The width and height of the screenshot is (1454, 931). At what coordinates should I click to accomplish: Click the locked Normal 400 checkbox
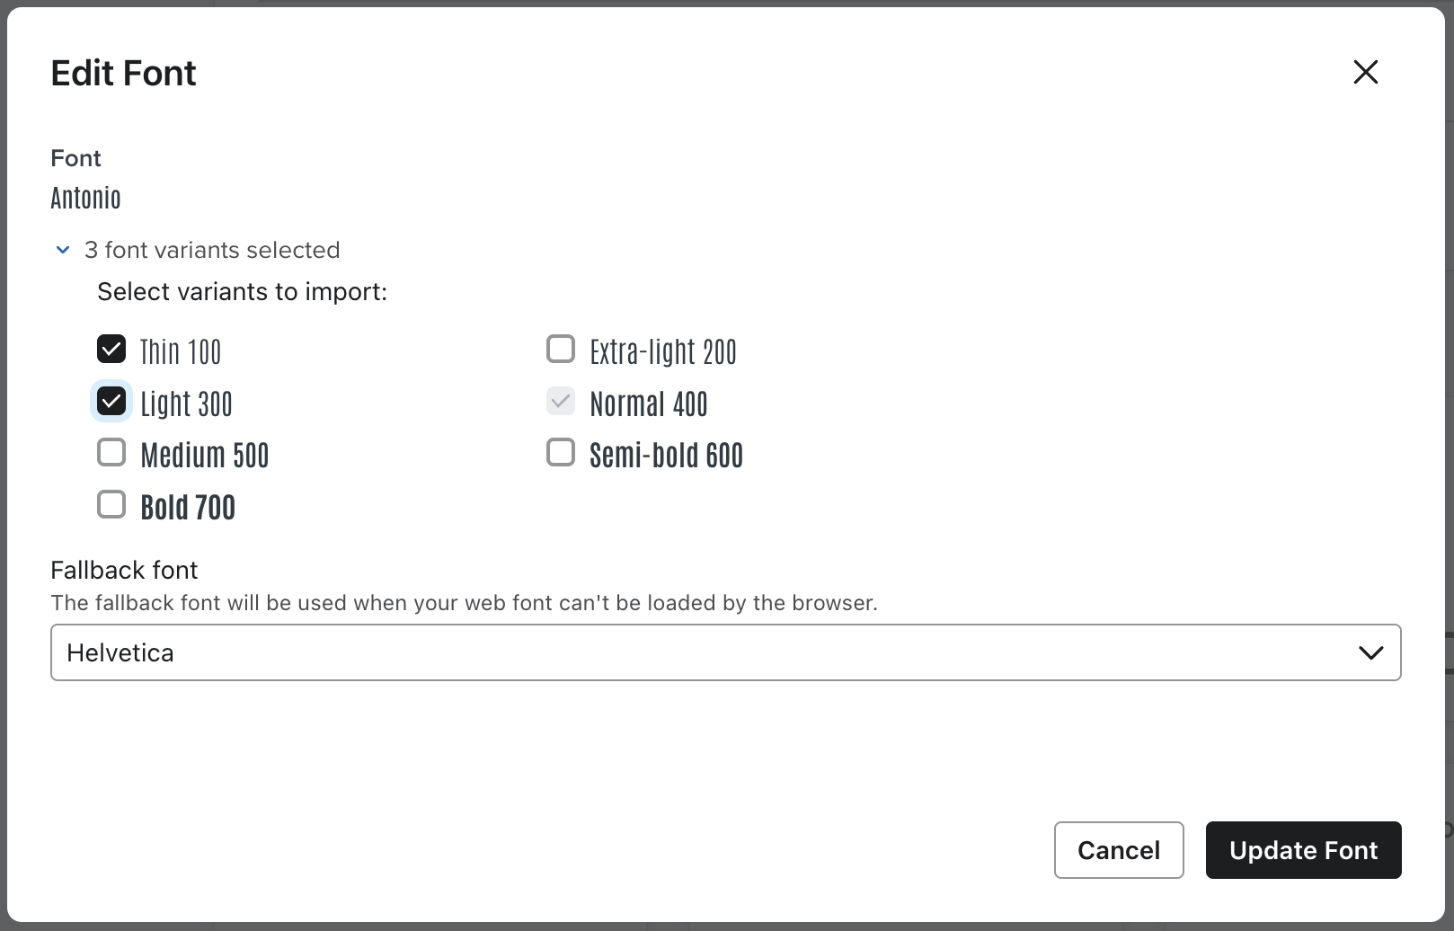pos(560,401)
